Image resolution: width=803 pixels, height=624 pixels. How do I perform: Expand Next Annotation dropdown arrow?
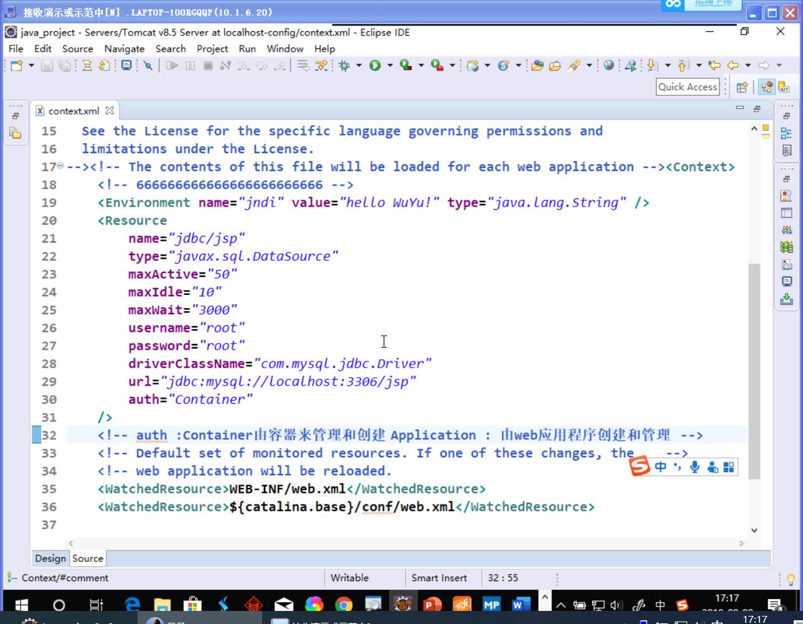pyautogui.click(x=667, y=65)
